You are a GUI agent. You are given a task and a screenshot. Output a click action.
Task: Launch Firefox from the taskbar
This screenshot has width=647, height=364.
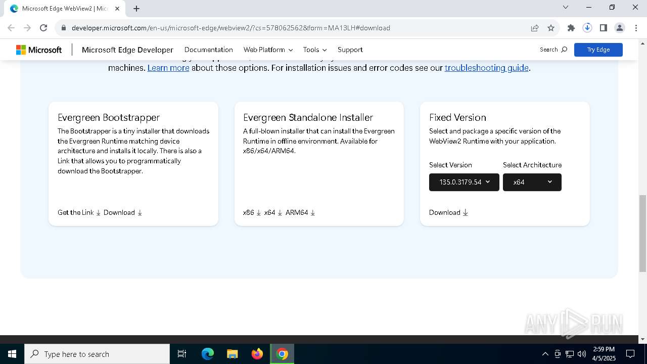(x=257, y=354)
